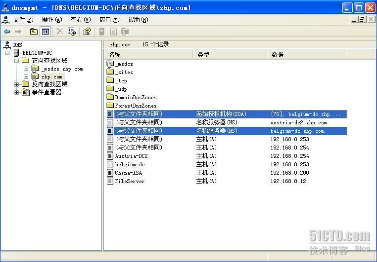This screenshot has height=262, width=377.
Task: Select 反向查找区域 in the tree
Action: pos(50,84)
